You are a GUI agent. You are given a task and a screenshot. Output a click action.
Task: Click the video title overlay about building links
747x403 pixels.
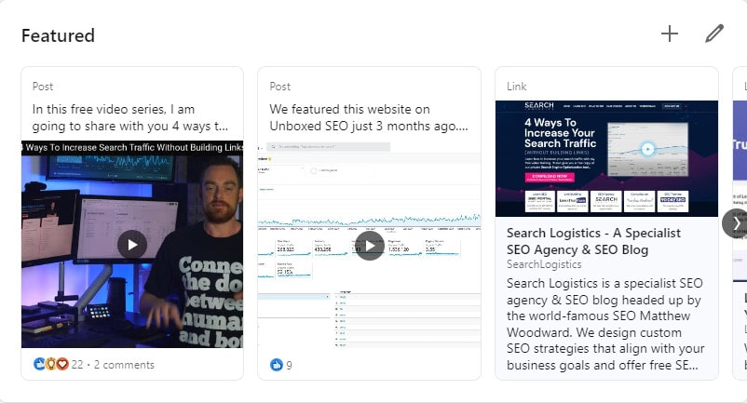point(132,148)
